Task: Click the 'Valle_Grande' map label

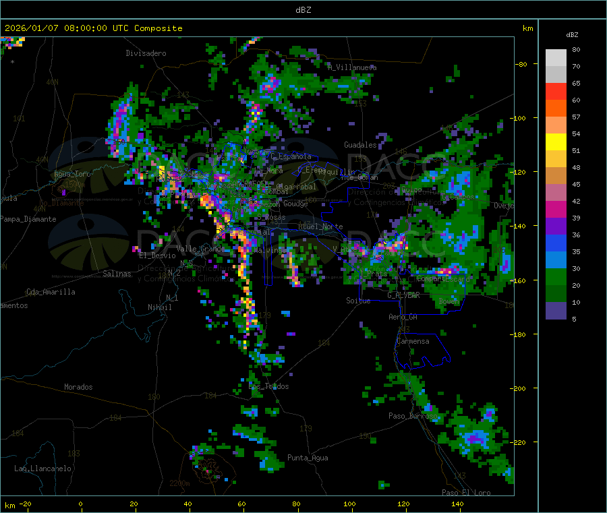Action: point(200,249)
